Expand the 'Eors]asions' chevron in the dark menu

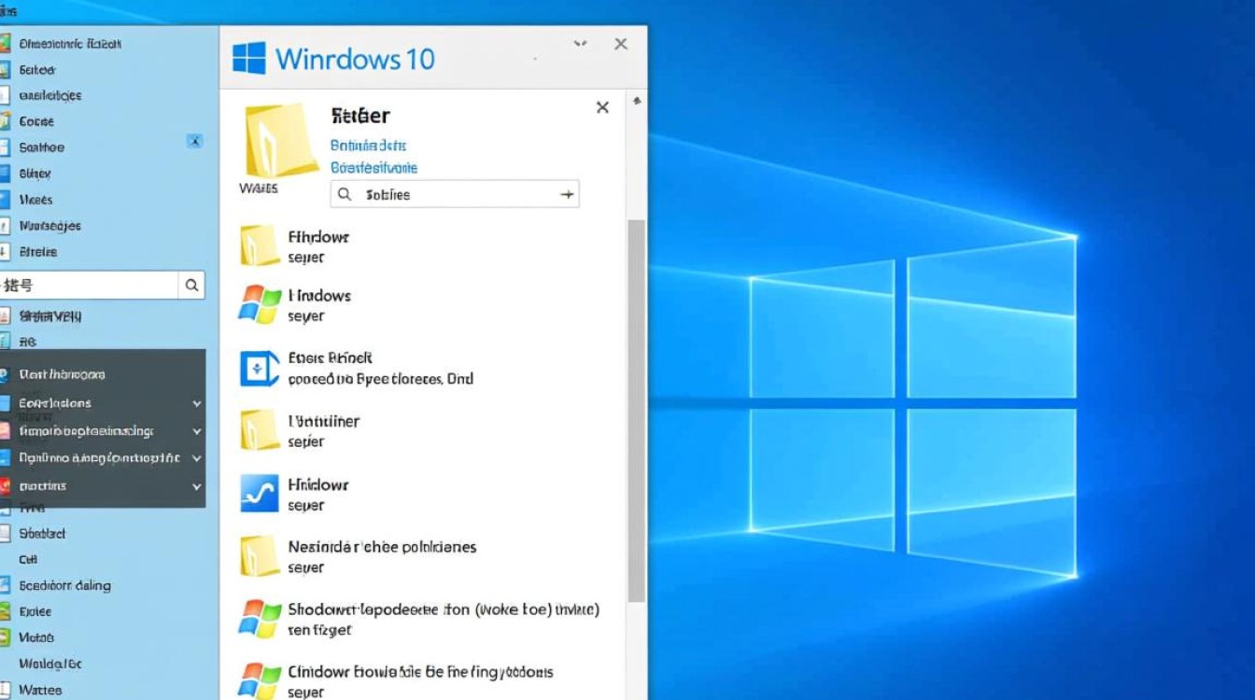click(x=195, y=402)
